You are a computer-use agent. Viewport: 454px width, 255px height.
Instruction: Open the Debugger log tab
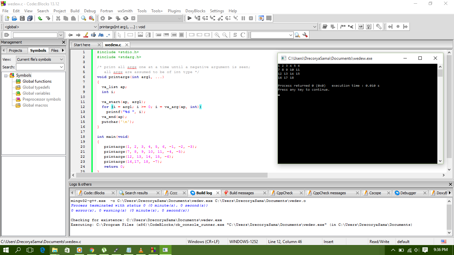coord(408,193)
